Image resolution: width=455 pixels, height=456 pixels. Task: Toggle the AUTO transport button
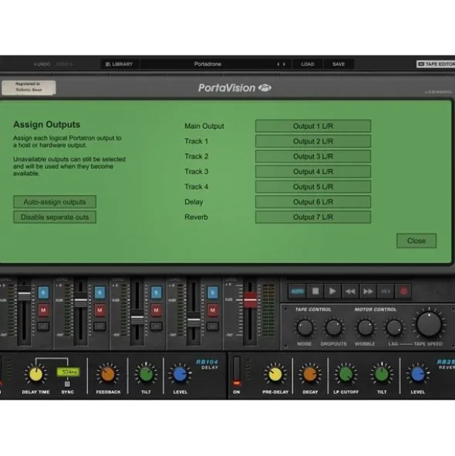(297, 291)
